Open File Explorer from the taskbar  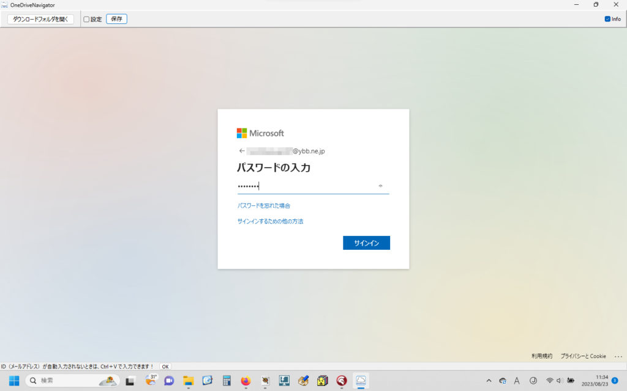pyautogui.click(x=189, y=381)
